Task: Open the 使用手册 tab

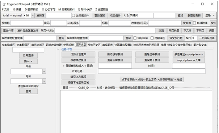Action: 68,45
